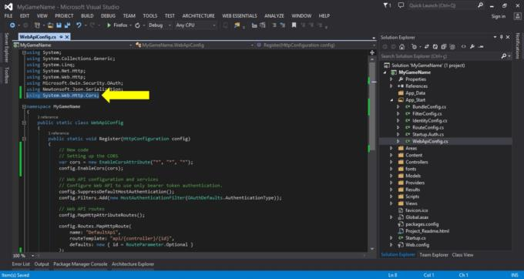This screenshot has height=279, width=524.
Task: Open the Package Manager Console tab
Action: pyautogui.click(x=80, y=264)
